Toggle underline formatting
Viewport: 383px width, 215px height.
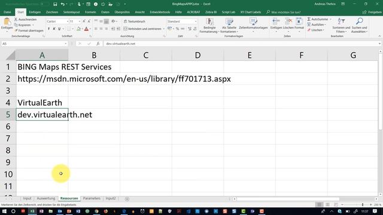[x=59, y=29]
